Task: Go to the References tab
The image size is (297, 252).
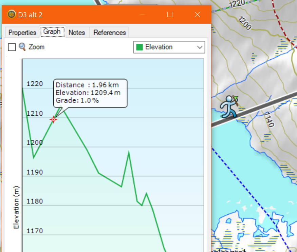Action: [x=109, y=33]
